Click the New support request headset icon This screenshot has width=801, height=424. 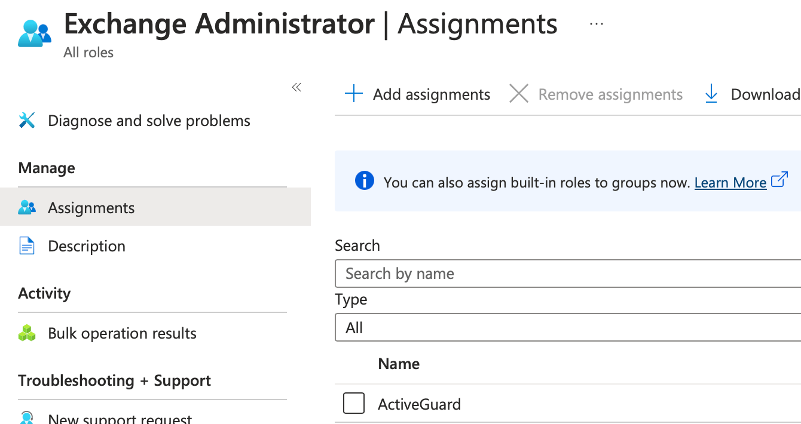click(x=27, y=418)
